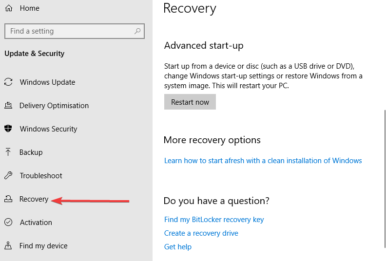
Task: Open the Windows Update section
Action: click(x=47, y=82)
